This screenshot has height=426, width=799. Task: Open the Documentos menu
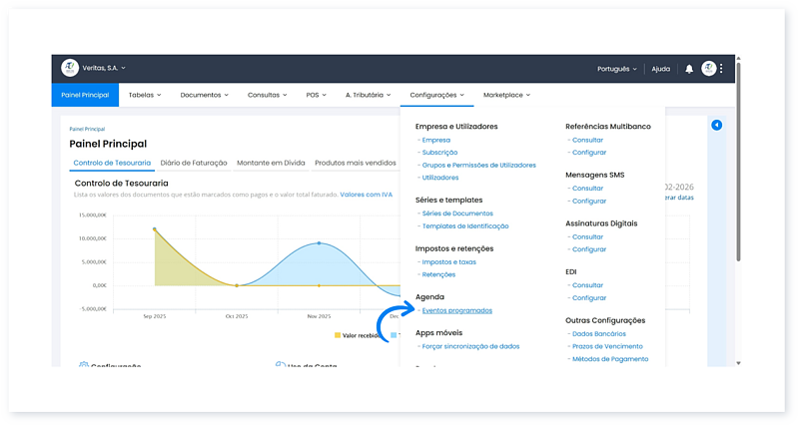pos(204,95)
